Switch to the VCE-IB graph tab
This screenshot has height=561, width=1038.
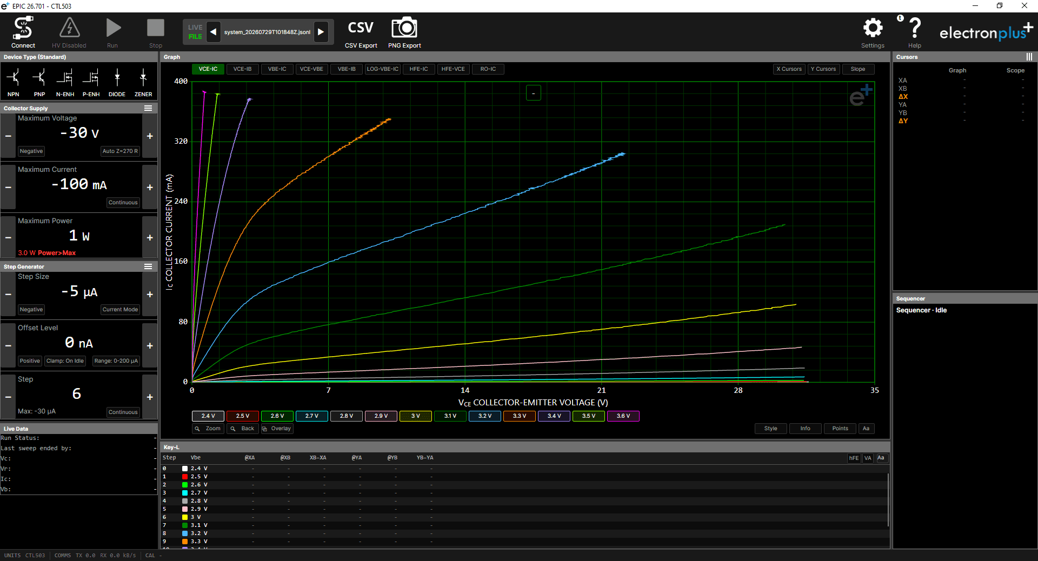pyautogui.click(x=242, y=69)
